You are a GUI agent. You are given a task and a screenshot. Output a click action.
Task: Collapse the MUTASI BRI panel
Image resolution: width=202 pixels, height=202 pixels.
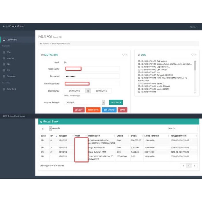point(123,55)
